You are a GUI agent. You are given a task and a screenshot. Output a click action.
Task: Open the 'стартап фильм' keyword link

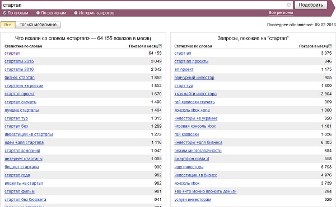point(20,191)
